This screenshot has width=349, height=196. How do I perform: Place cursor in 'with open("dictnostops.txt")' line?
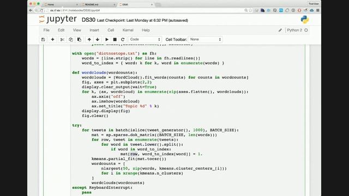click(x=114, y=53)
